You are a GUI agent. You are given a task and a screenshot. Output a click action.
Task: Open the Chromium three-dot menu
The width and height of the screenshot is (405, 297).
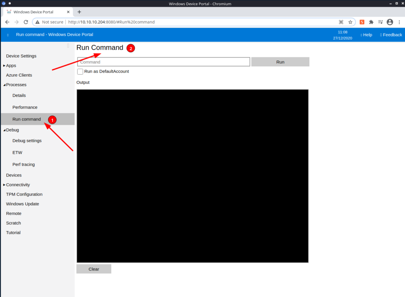coord(399,22)
